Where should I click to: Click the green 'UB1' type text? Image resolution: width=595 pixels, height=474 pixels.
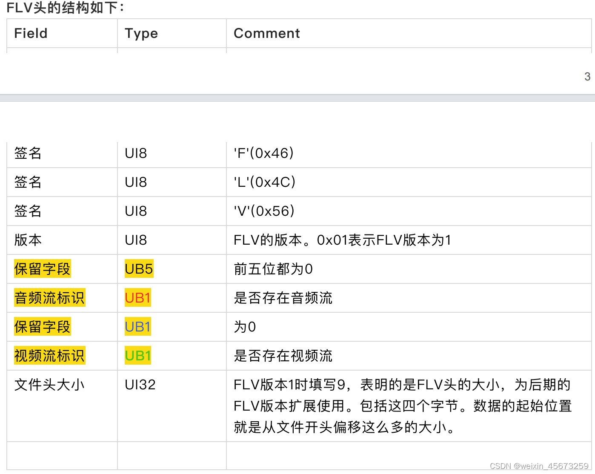click(137, 356)
